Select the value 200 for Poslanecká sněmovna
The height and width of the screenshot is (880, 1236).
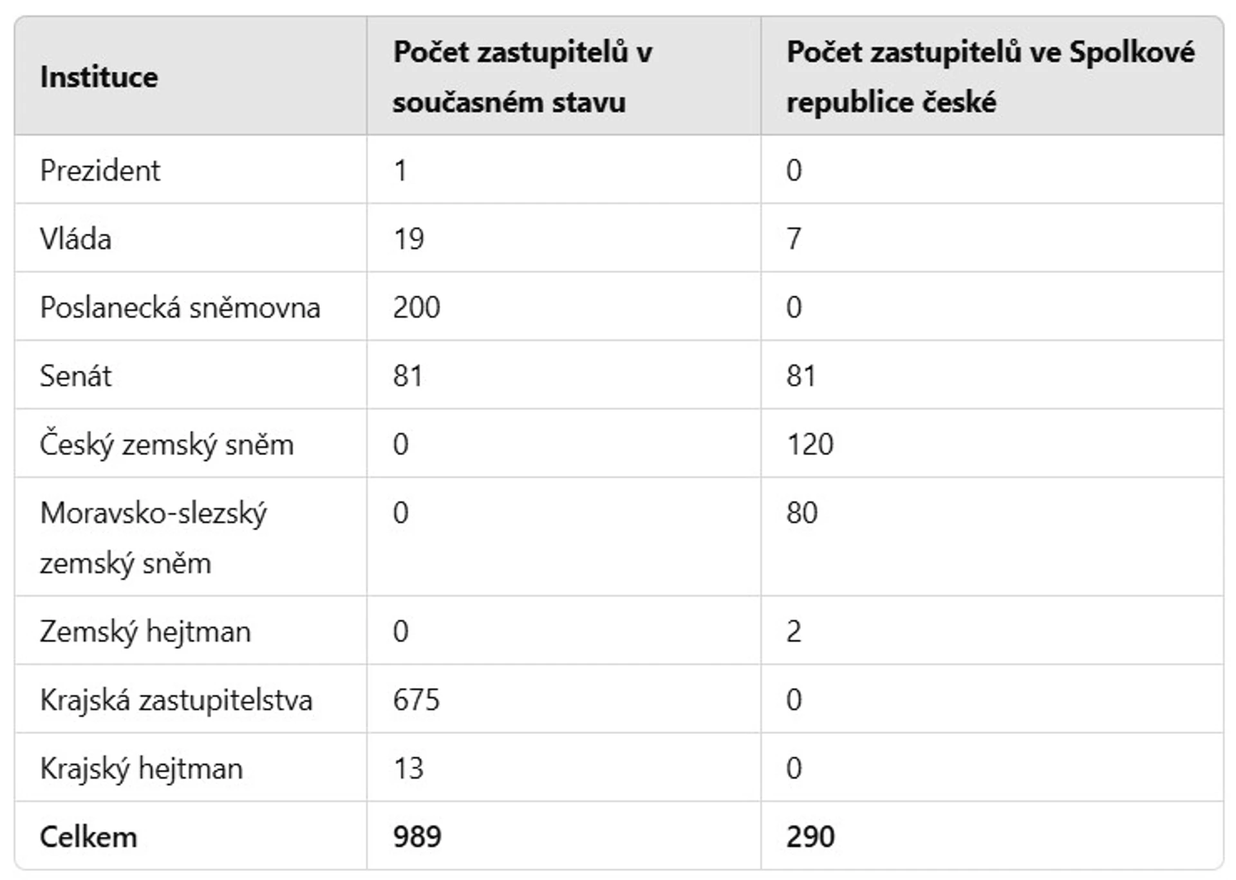click(x=417, y=307)
